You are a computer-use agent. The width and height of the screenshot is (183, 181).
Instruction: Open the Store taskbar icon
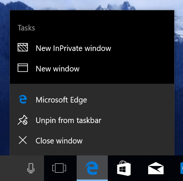[x=124, y=168]
